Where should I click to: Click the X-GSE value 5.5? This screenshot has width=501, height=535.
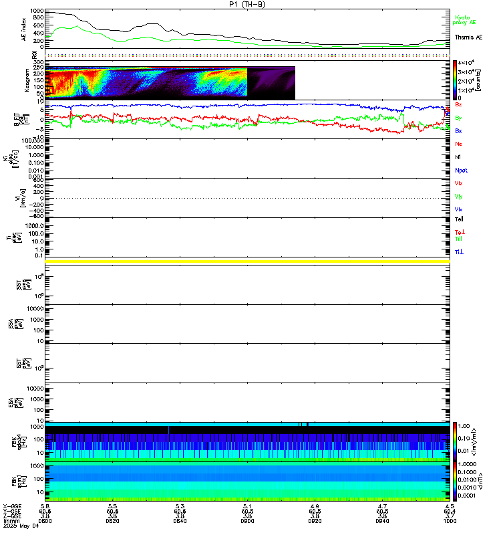pos(112,506)
